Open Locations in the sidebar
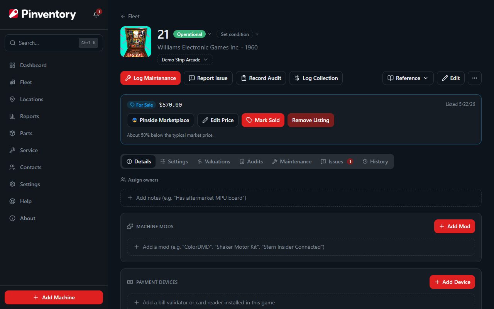Image resolution: width=494 pixels, height=309 pixels. click(x=54, y=99)
